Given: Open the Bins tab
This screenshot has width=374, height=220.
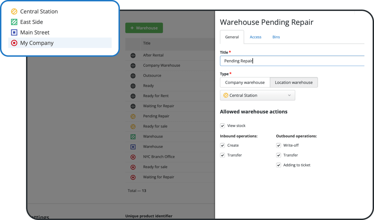Looking at the screenshot, I should 276,37.
